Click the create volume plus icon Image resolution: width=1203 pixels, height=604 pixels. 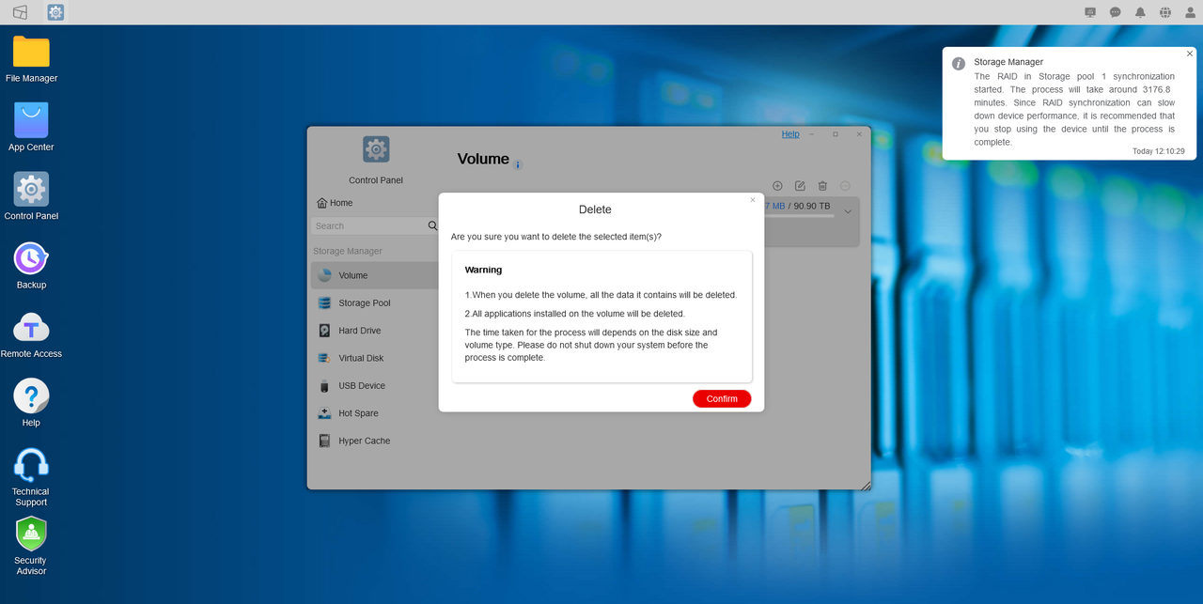point(777,186)
